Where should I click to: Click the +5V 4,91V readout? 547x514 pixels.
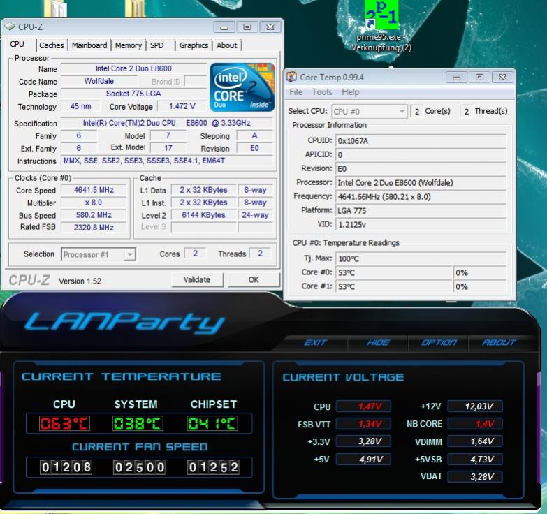click(x=363, y=459)
